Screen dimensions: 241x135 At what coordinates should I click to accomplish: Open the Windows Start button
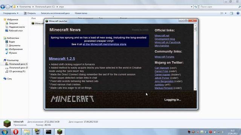5,132
